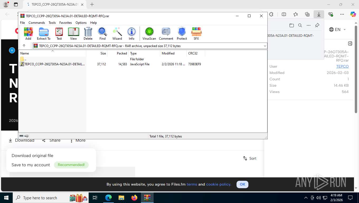Create SFX self-extracting archive
The image size is (359, 203).
(196, 34)
